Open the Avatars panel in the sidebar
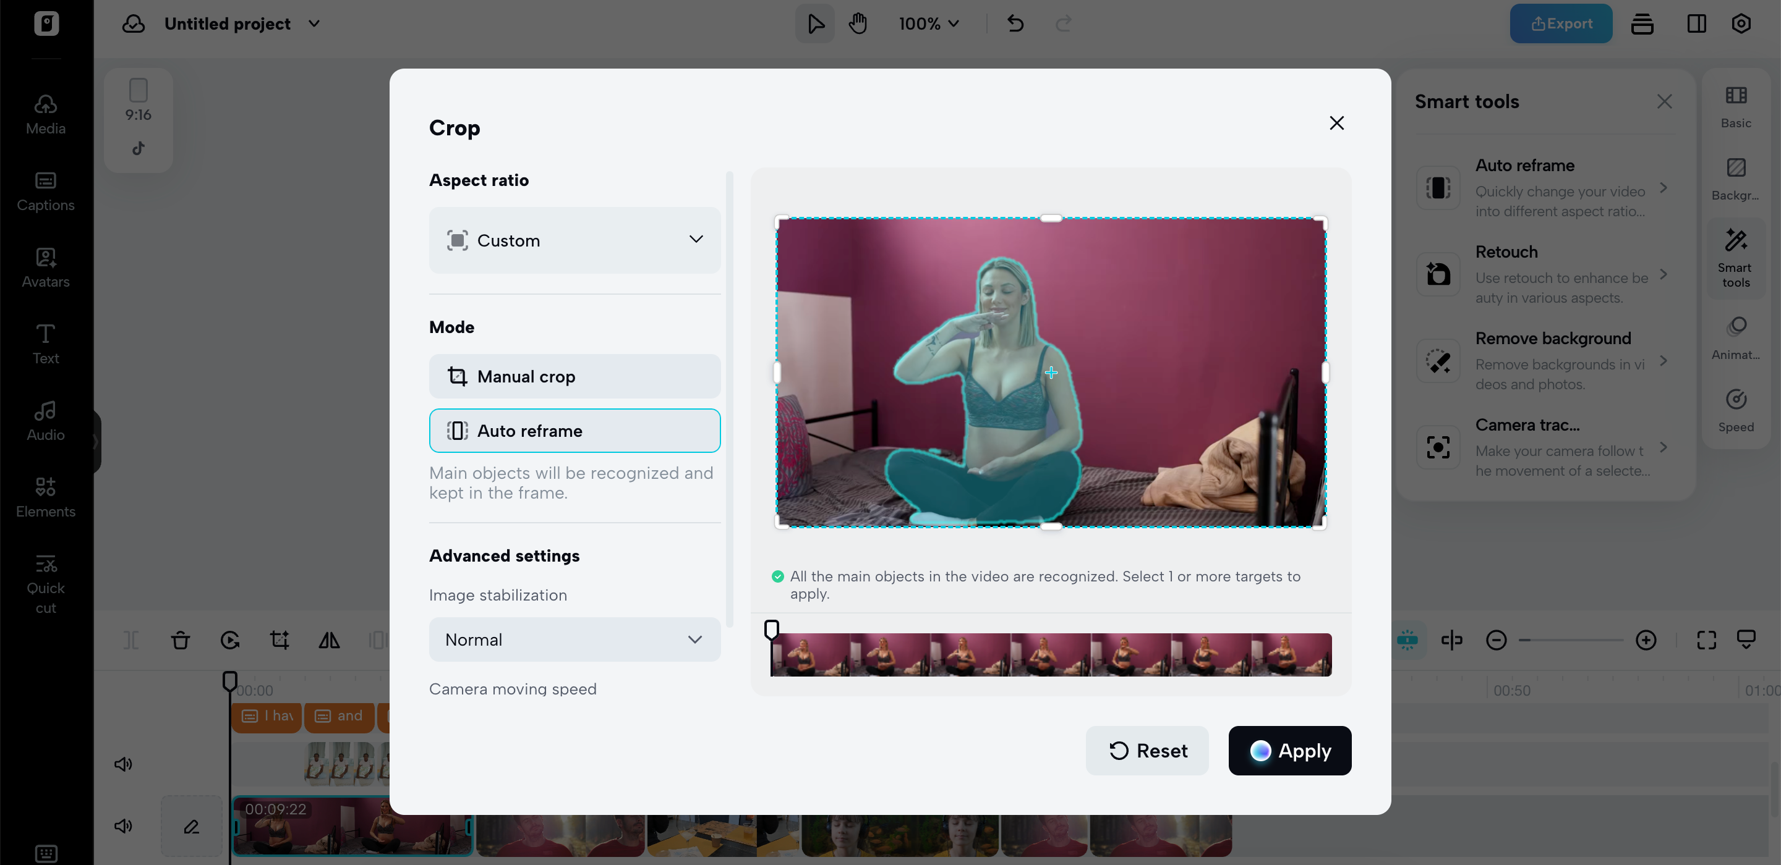Image resolution: width=1781 pixels, height=865 pixels. [46, 268]
